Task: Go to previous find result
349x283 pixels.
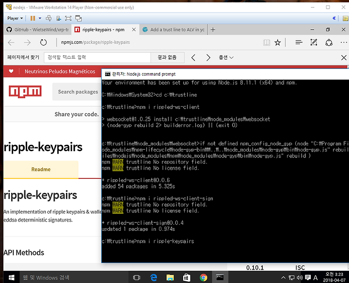Action: pos(193,58)
